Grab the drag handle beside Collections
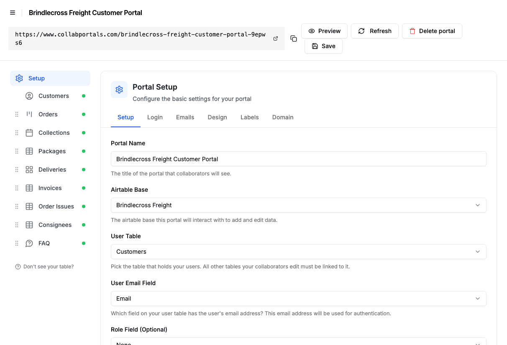The image size is (507, 345). [17, 133]
